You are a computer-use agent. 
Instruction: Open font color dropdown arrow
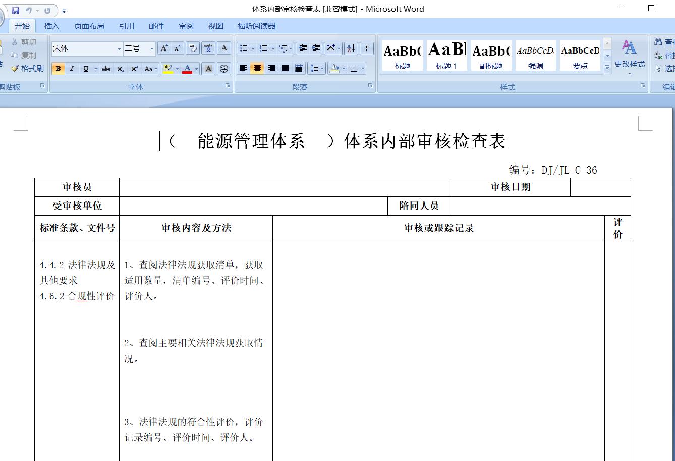point(196,69)
